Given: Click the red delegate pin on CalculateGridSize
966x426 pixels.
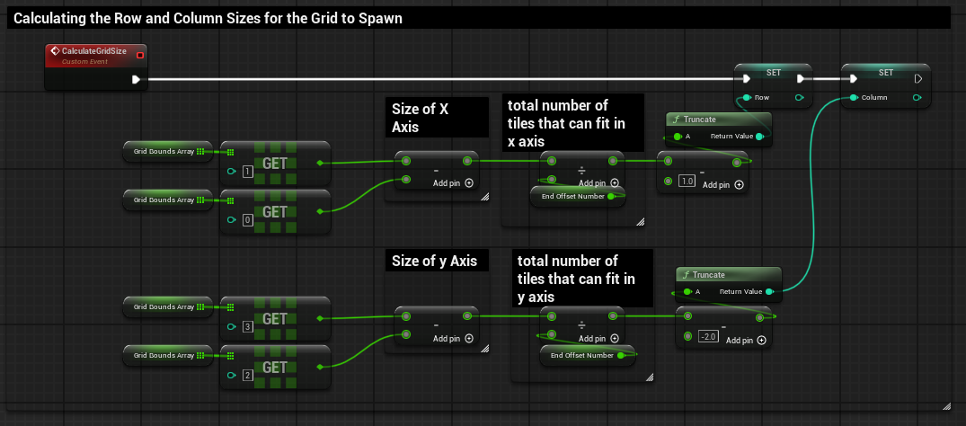Looking at the screenshot, I should pos(139,56).
